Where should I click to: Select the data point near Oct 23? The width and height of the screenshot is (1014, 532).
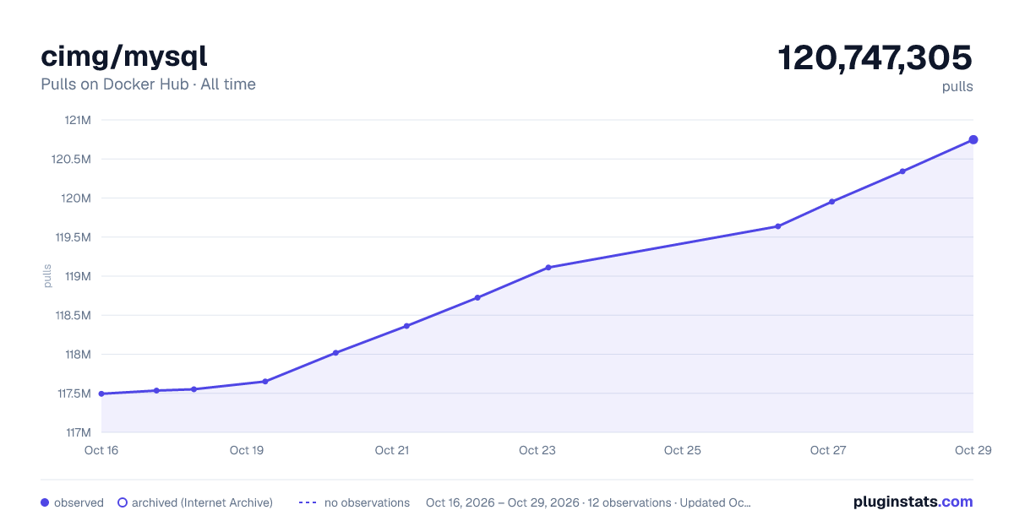tap(548, 268)
